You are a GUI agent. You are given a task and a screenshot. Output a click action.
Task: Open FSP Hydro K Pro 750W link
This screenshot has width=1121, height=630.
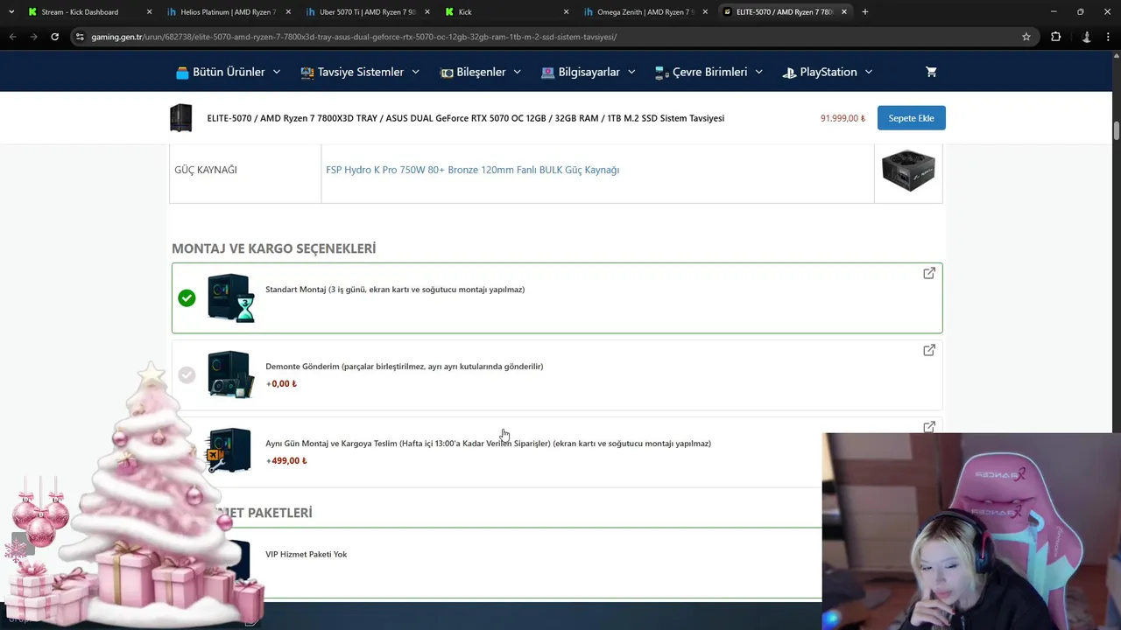472,170
